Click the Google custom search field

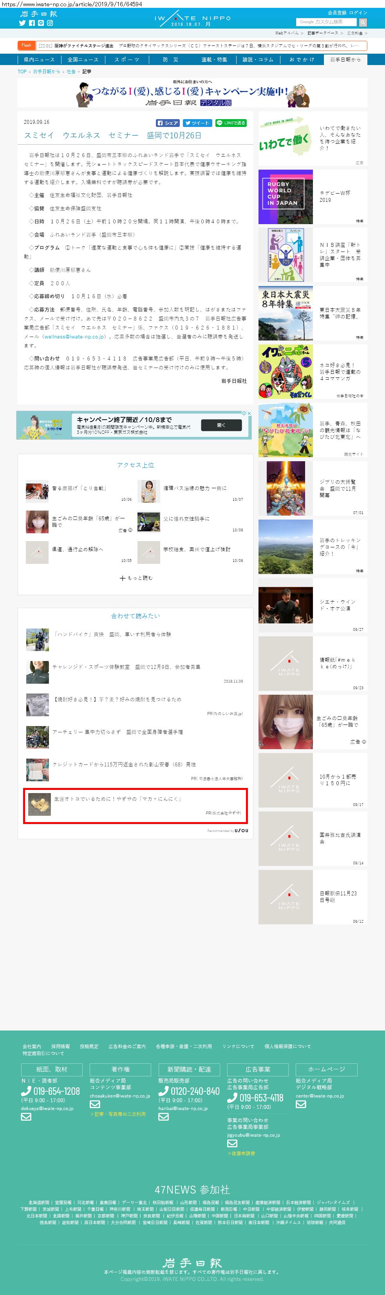(327, 22)
